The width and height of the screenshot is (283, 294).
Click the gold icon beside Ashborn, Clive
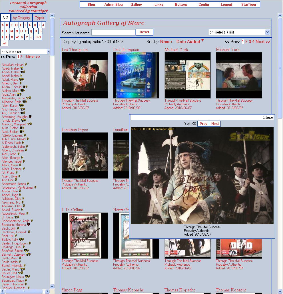pos(23,198)
